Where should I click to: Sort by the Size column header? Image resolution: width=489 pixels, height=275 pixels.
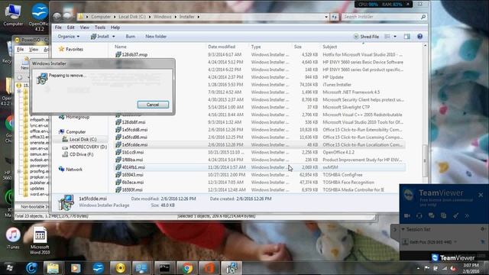pos(298,47)
